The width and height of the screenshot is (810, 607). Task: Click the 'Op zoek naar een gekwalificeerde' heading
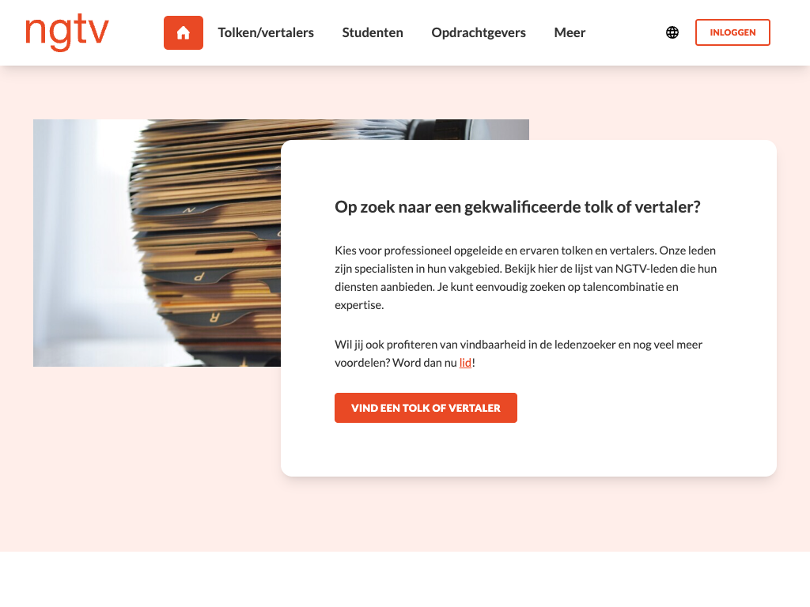point(517,207)
